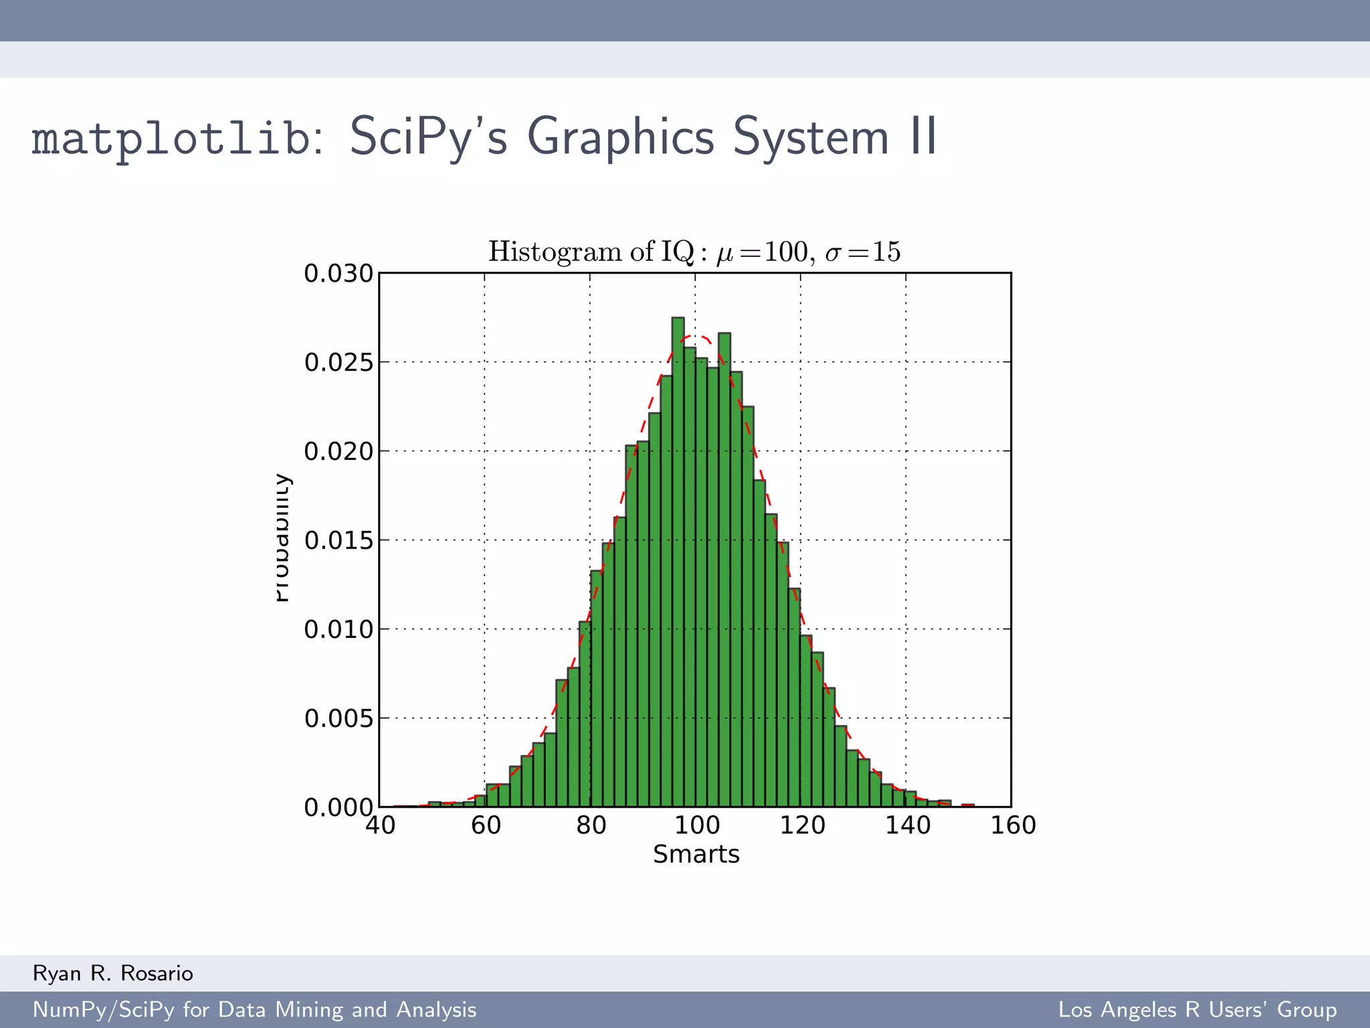This screenshot has width=1370, height=1028.
Task: Click the x-axis tick label 120
Action: pos(803,825)
